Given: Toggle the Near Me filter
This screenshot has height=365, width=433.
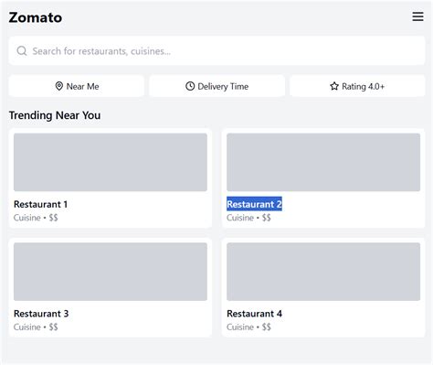Looking at the screenshot, I should point(77,86).
